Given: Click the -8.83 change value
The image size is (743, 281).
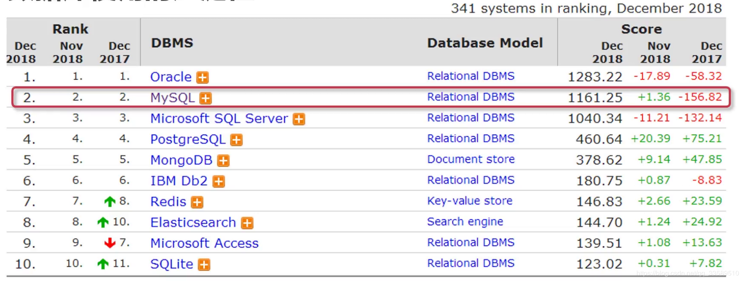Looking at the screenshot, I should click(707, 180).
